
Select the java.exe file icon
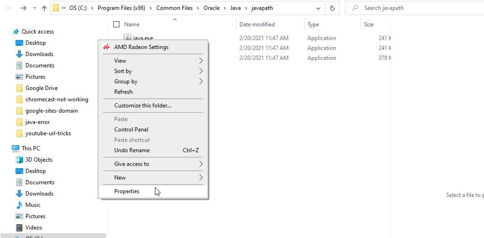pyautogui.click(x=127, y=38)
